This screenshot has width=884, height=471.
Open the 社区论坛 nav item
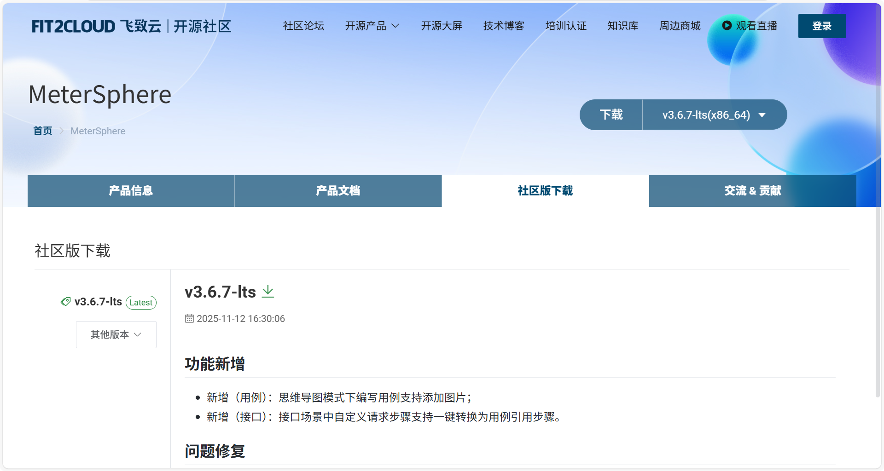[303, 26]
